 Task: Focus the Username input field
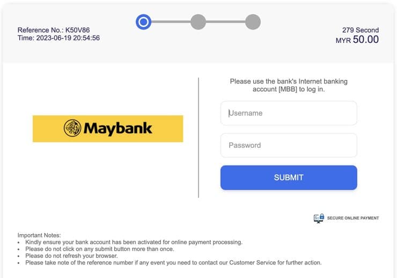pos(289,113)
